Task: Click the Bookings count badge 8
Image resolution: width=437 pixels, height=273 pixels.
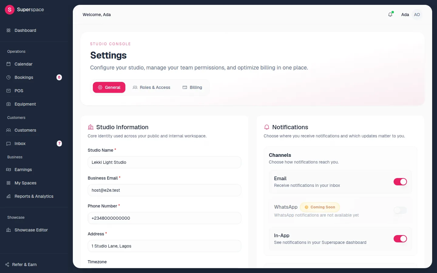Action: 59,77
